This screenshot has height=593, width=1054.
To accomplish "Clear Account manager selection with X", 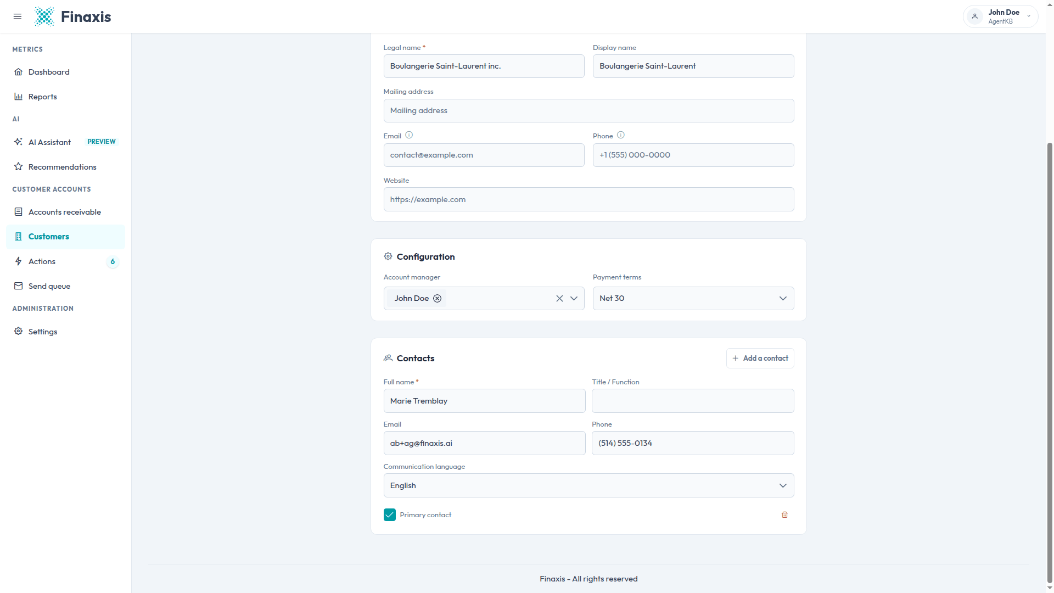I will tap(559, 298).
